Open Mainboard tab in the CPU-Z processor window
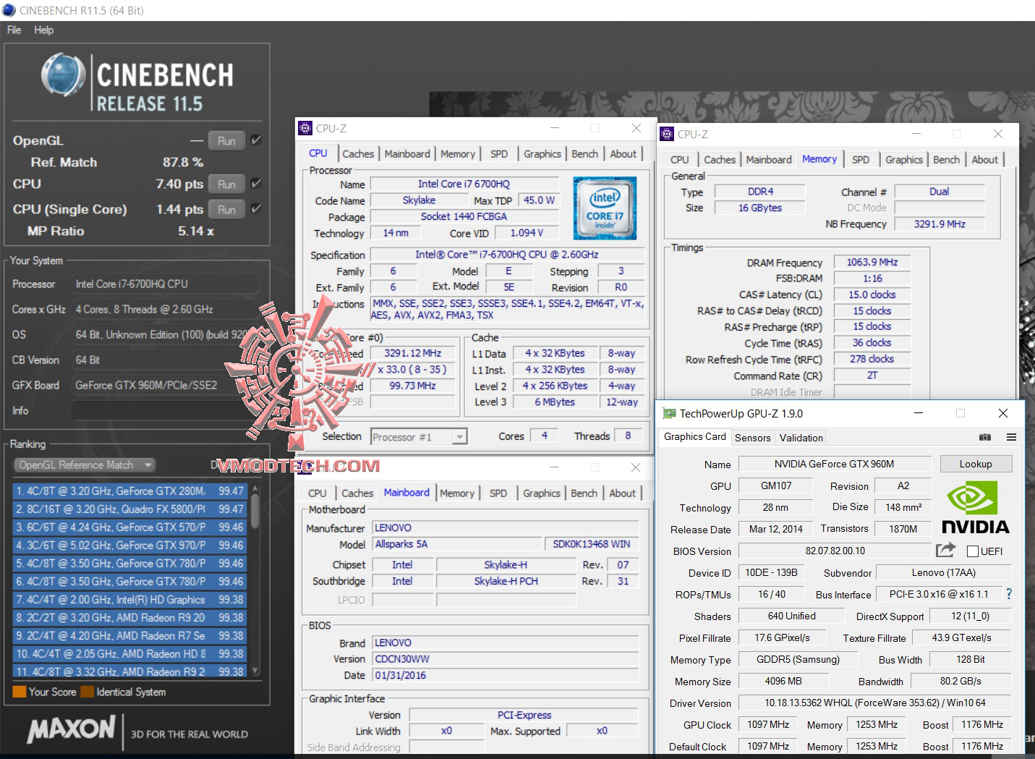This screenshot has height=759, width=1035. click(x=407, y=154)
